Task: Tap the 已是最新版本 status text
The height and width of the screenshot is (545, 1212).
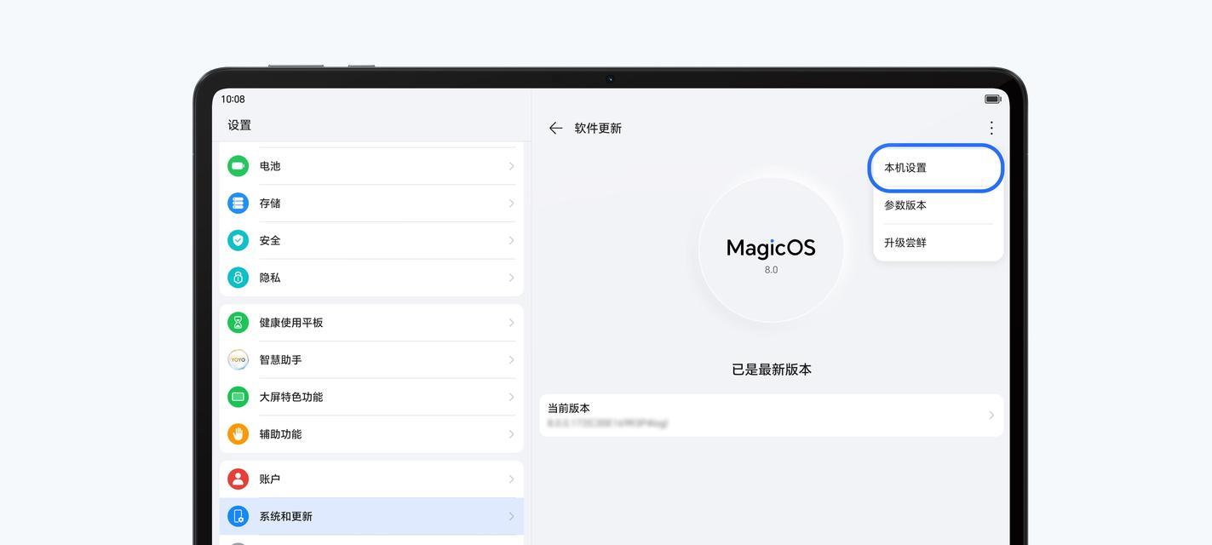Action: click(x=772, y=370)
